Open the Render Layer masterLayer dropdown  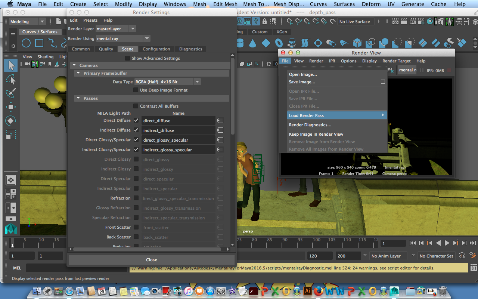coord(116,29)
